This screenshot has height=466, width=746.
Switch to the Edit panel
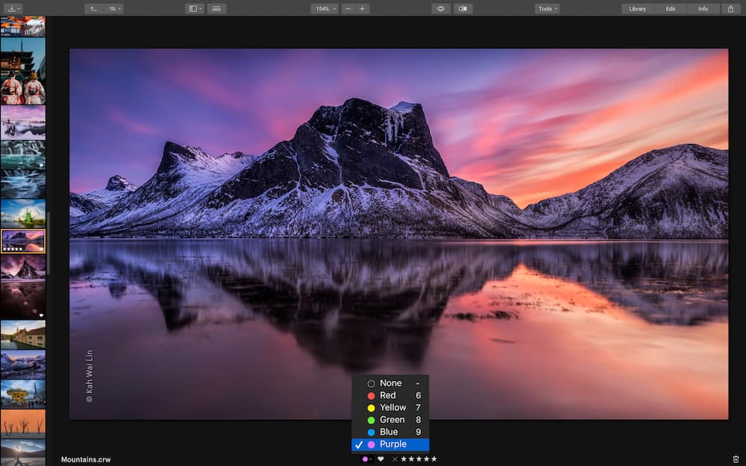click(x=670, y=8)
